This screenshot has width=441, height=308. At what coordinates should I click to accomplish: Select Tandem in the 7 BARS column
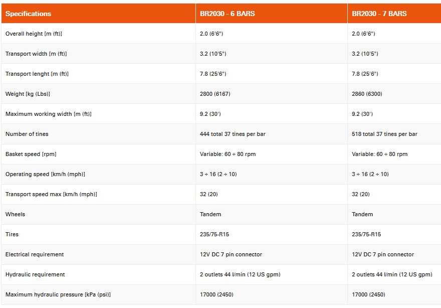tap(362, 214)
